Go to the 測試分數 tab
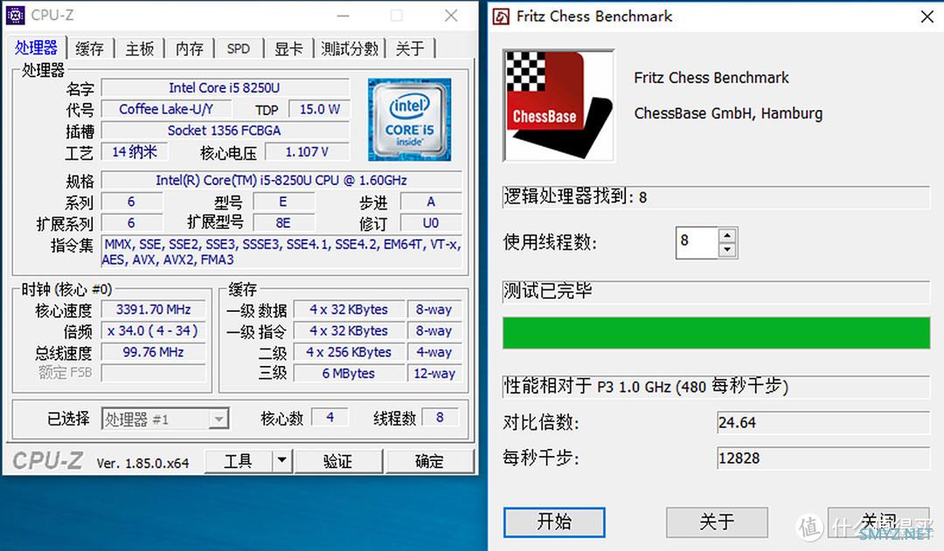944x551 pixels. (350, 49)
